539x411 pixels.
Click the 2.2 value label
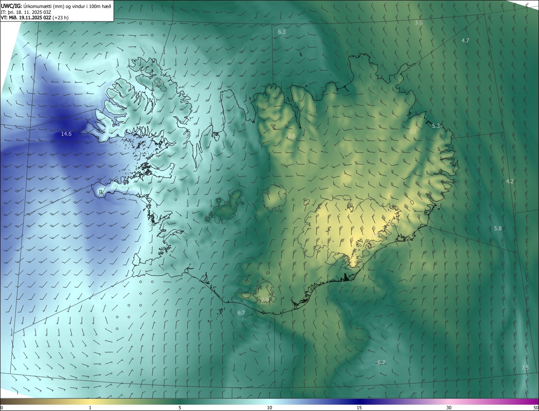click(413, 132)
